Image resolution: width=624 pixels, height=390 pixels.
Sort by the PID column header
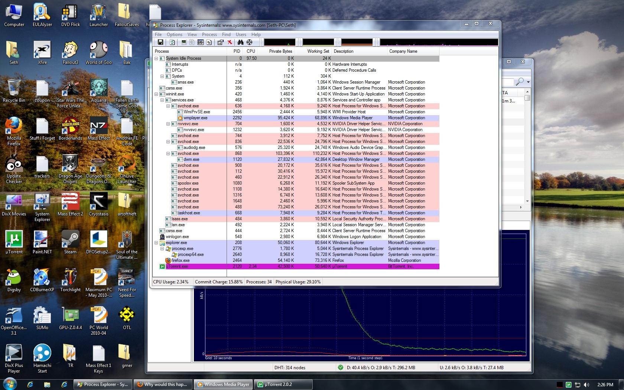(x=235, y=51)
